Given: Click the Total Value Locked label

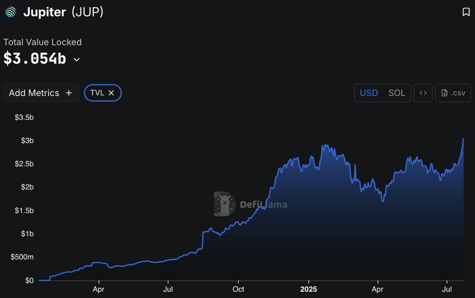Looking at the screenshot, I should pos(42,42).
